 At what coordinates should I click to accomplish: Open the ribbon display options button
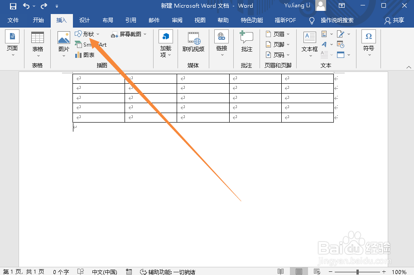(342, 5)
